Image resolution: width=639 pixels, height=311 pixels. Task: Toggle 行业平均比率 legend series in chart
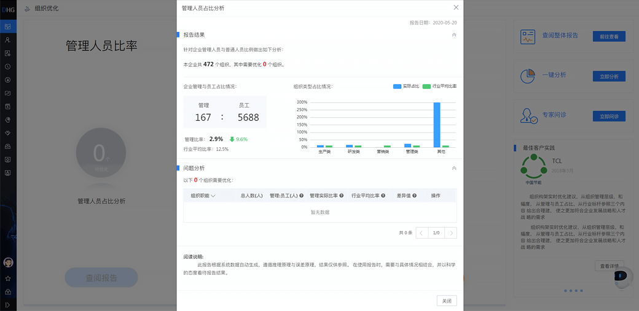point(439,86)
